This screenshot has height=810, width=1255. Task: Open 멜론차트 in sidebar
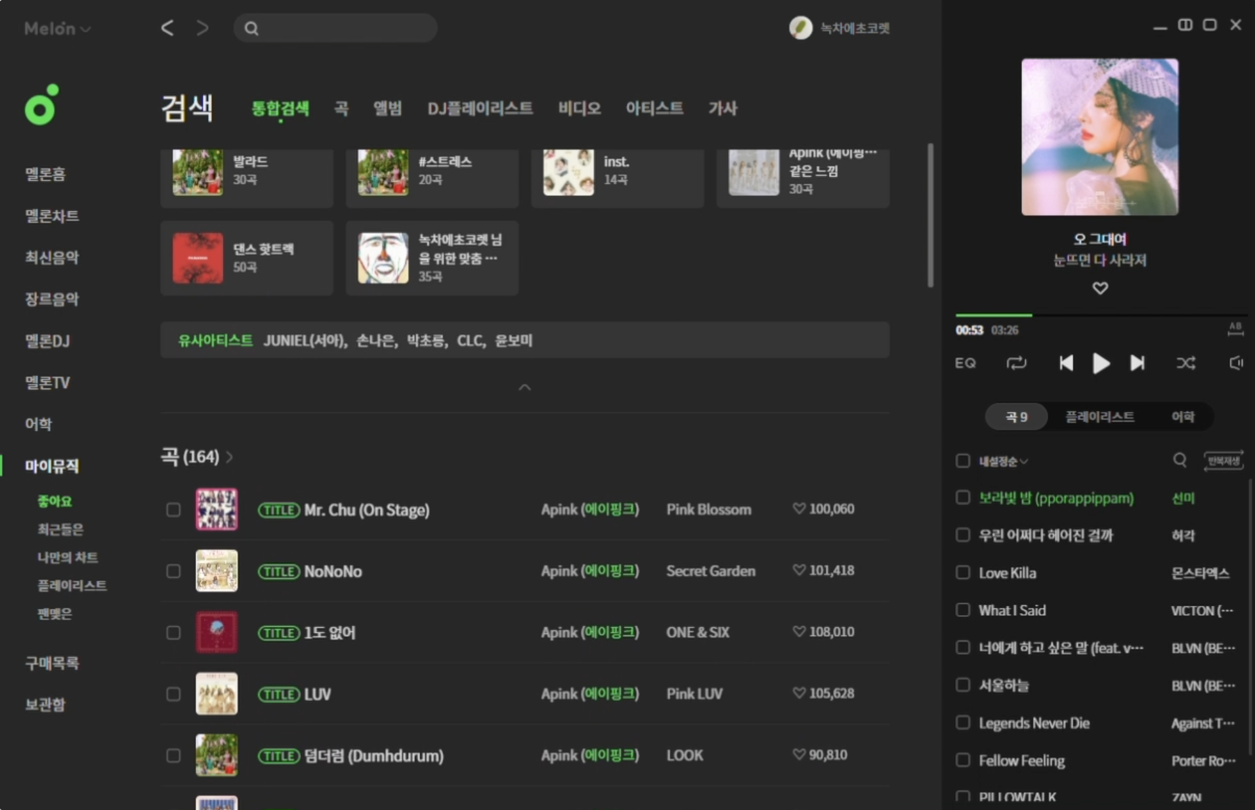pyautogui.click(x=53, y=216)
